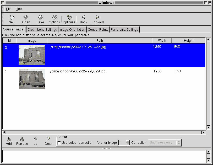Create a new panorama project

[12, 18]
